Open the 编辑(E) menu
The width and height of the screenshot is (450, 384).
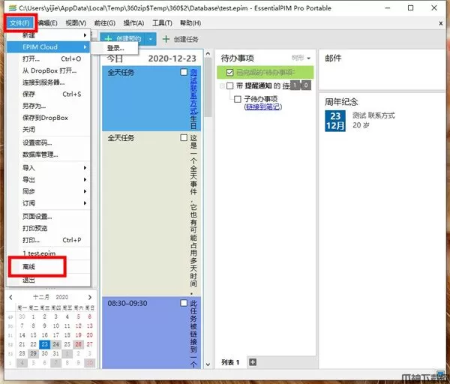click(x=48, y=23)
